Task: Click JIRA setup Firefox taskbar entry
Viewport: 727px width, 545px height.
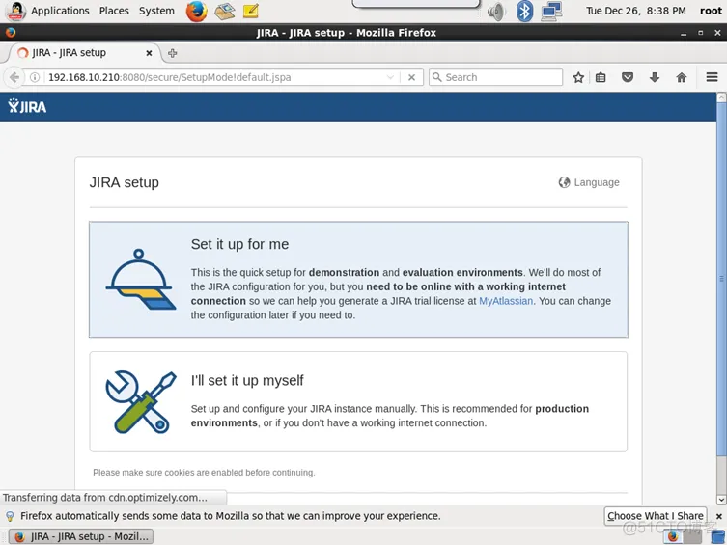Action: click(81, 536)
